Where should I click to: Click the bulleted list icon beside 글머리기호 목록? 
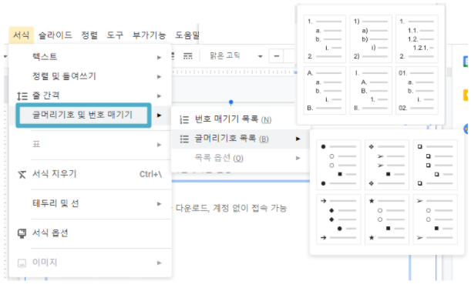[x=184, y=139]
